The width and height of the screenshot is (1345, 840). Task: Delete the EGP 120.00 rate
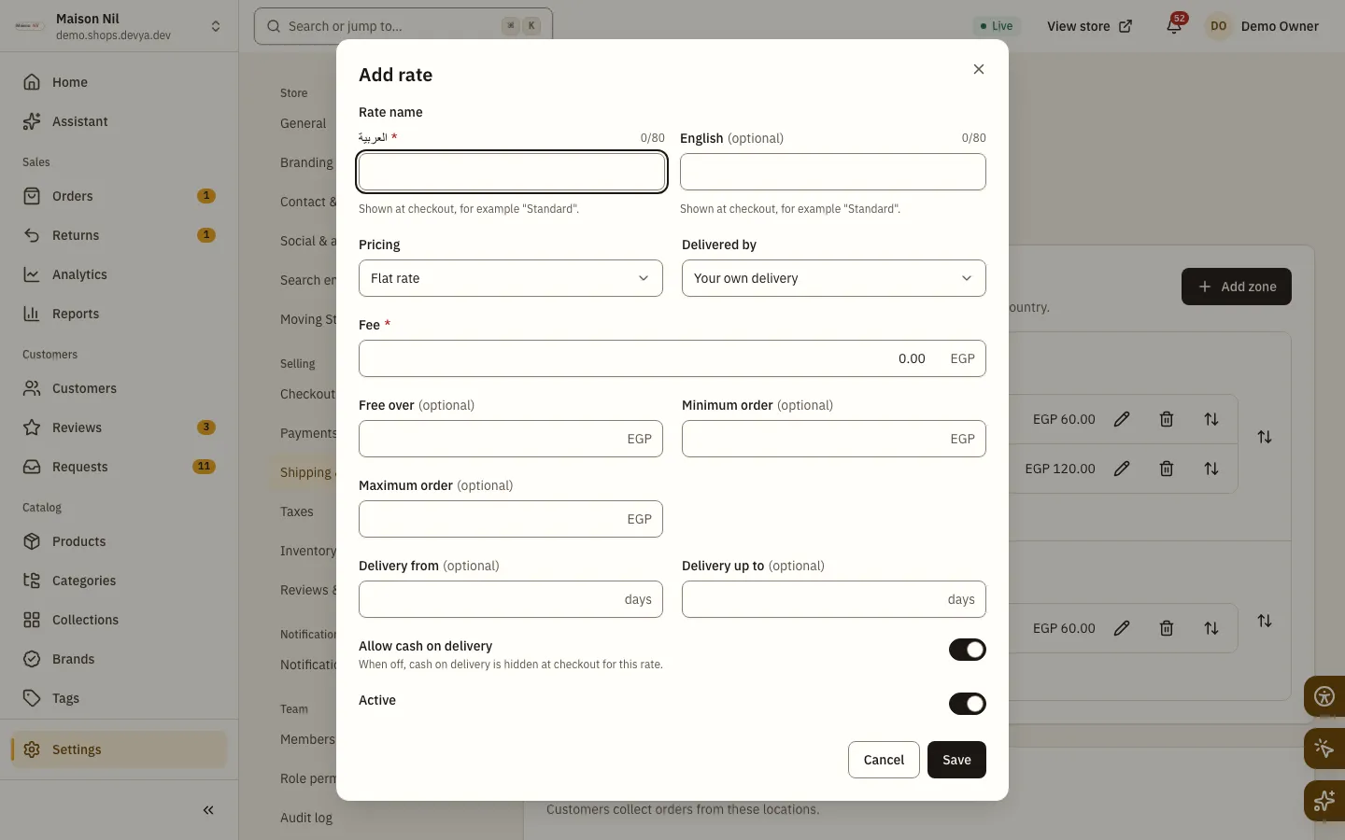(1167, 469)
